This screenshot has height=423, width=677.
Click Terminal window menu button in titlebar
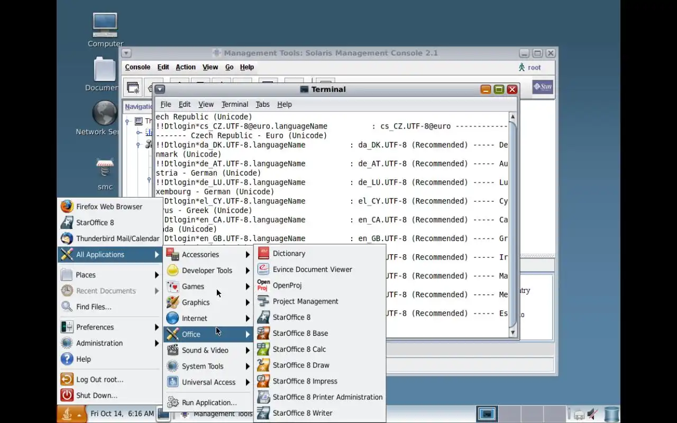click(x=160, y=89)
